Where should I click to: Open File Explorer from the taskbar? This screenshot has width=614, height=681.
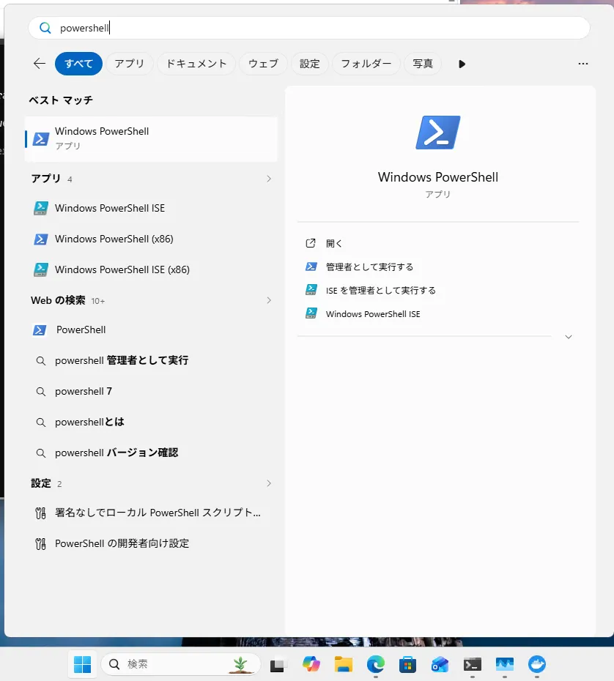point(344,664)
